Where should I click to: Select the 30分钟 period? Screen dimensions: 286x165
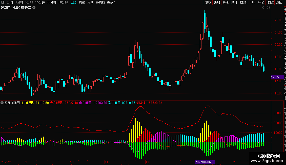click(52, 2)
